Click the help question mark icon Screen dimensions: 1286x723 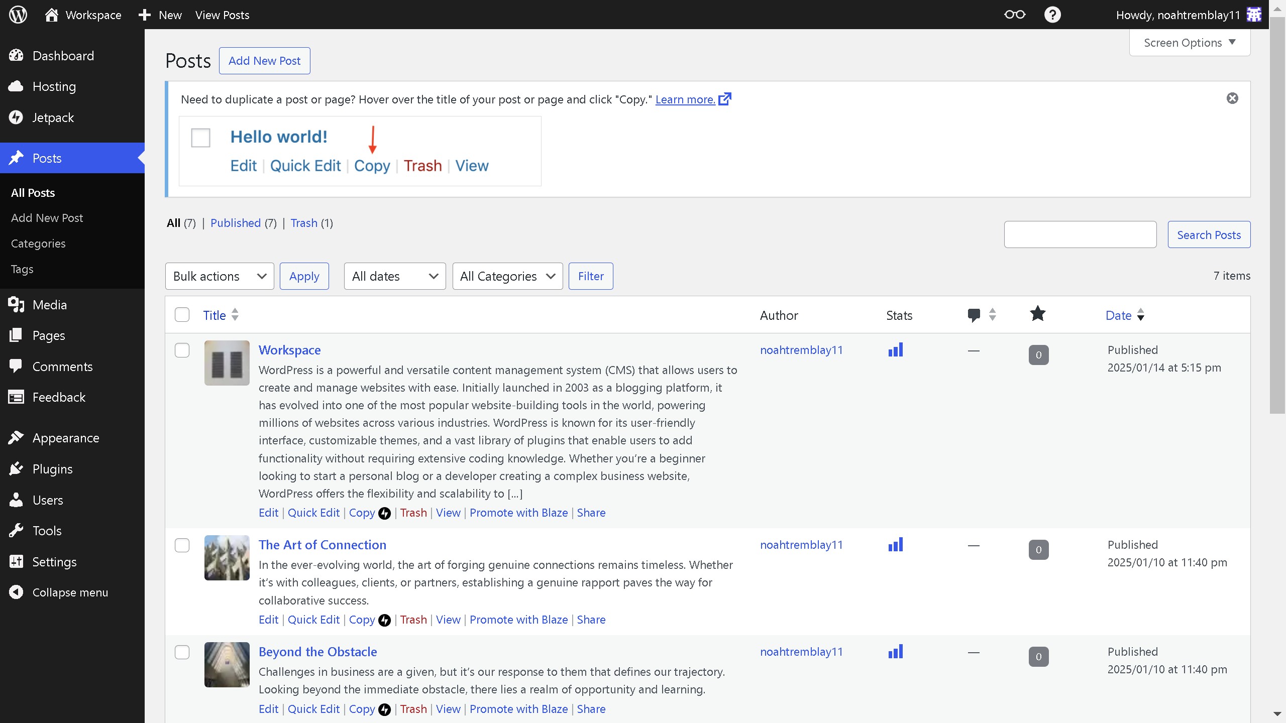(1052, 15)
